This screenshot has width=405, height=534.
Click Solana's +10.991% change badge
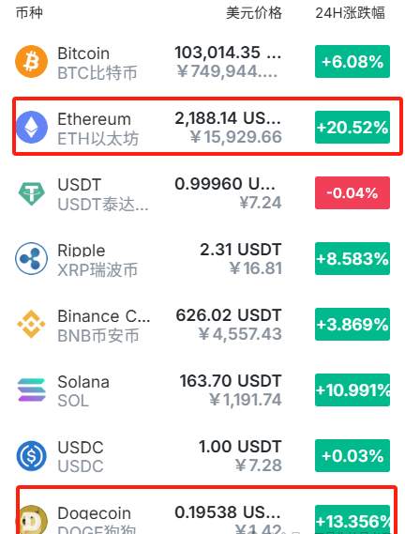click(x=352, y=390)
